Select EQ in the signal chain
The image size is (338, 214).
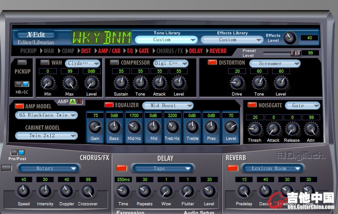(130, 51)
